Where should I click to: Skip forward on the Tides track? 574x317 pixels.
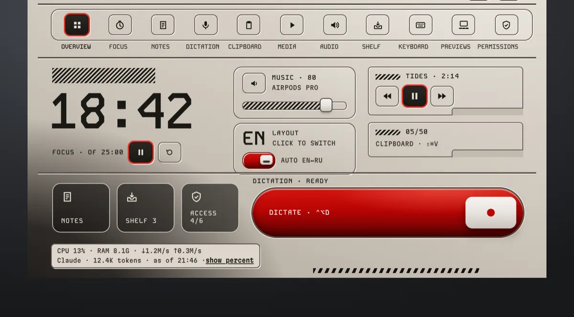coord(442,96)
